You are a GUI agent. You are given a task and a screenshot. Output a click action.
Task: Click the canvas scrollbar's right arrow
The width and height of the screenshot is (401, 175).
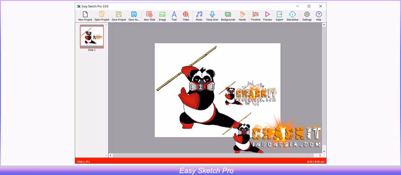(x=320, y=155)
